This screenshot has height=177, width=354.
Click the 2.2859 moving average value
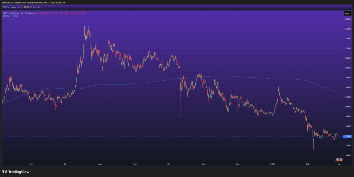coord(15,16)
